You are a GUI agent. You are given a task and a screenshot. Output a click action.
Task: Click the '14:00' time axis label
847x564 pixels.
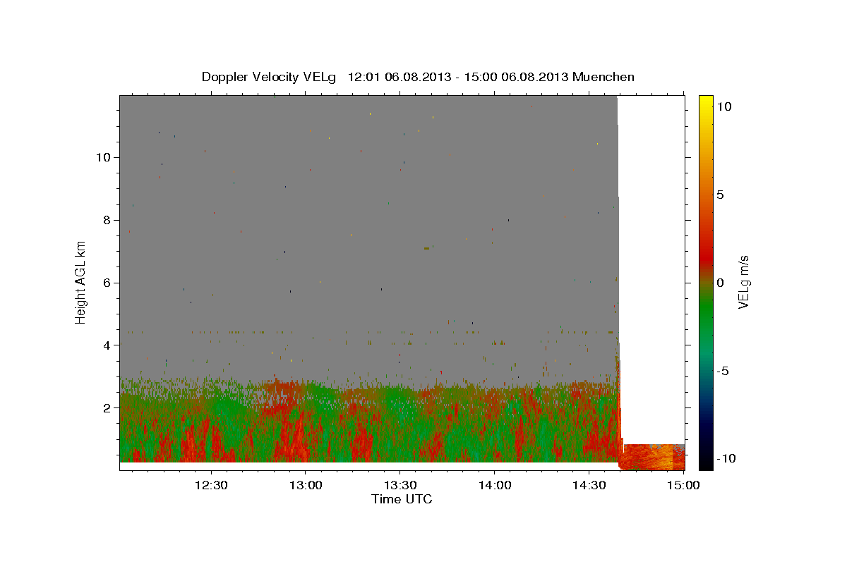pos(495,485)
